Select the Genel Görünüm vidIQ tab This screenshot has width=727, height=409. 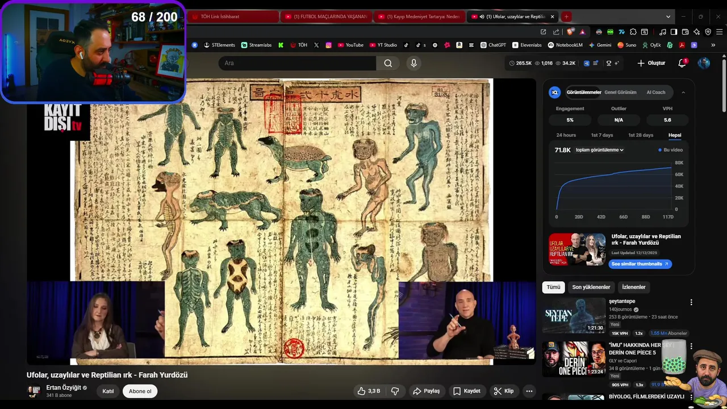tap(620, 92)
